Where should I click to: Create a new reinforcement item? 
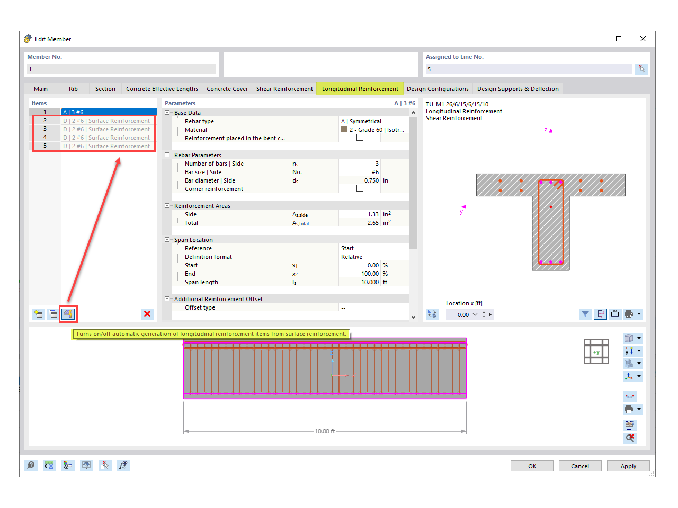pyautogui.click(x=38, y=314)
